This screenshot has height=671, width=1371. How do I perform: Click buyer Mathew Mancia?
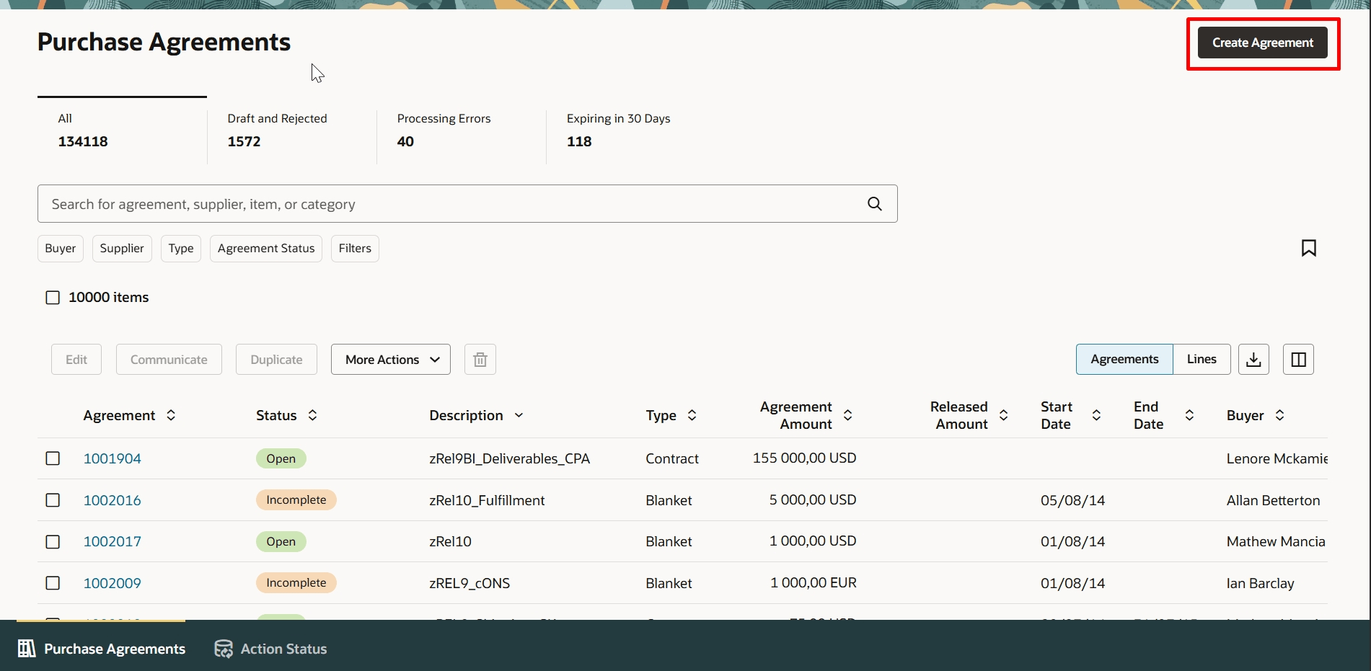click(x=1276, y=541)
